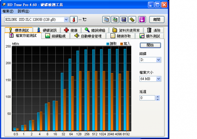Click the blue 讀取 legend swatch
Image resolution: width=197 pixels, height=139 pixels.
coord(108,44)
